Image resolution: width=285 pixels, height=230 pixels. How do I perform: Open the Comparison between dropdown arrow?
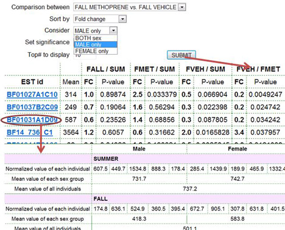click(182, 7)
